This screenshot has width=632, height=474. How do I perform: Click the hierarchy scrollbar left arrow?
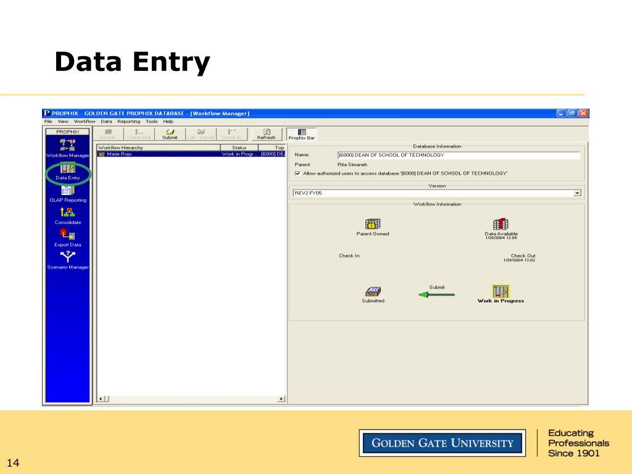pos(101,399)
